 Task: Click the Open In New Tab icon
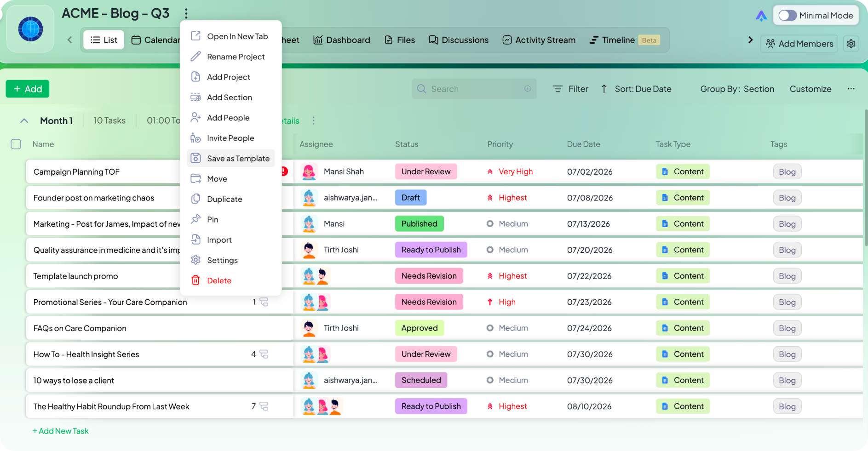click(195, 36)
